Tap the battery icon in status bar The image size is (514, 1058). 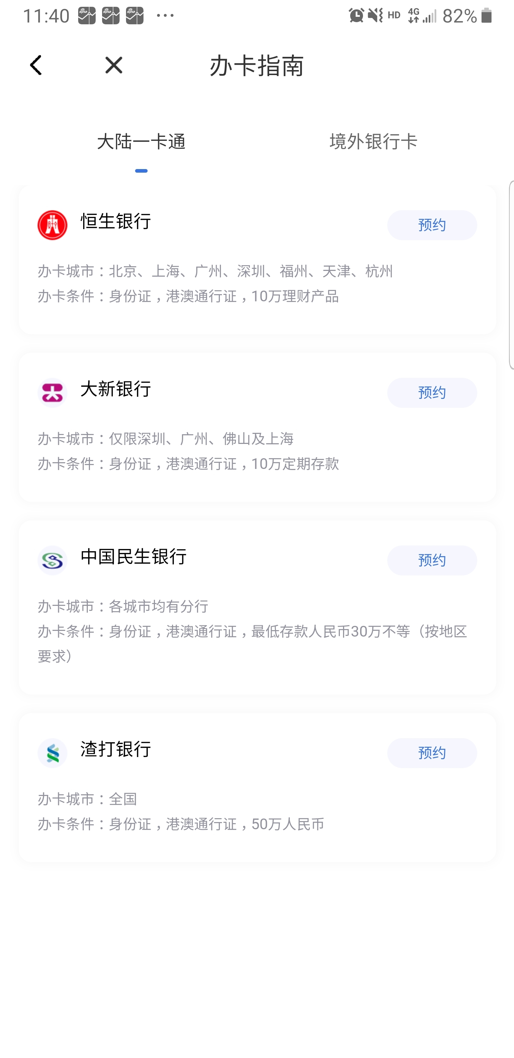coord(487,16)
